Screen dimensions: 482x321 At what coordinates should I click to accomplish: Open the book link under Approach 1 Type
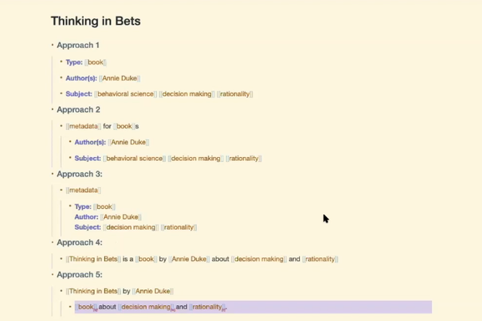(x=96, y=62)
